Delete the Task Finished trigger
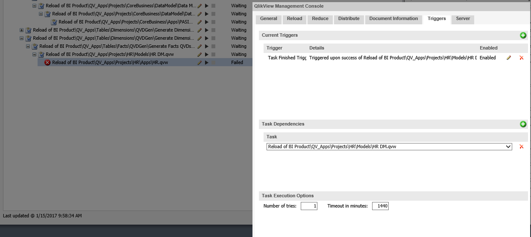The height and width of the screenshot is (237, 531). click(x=521, y=58)
